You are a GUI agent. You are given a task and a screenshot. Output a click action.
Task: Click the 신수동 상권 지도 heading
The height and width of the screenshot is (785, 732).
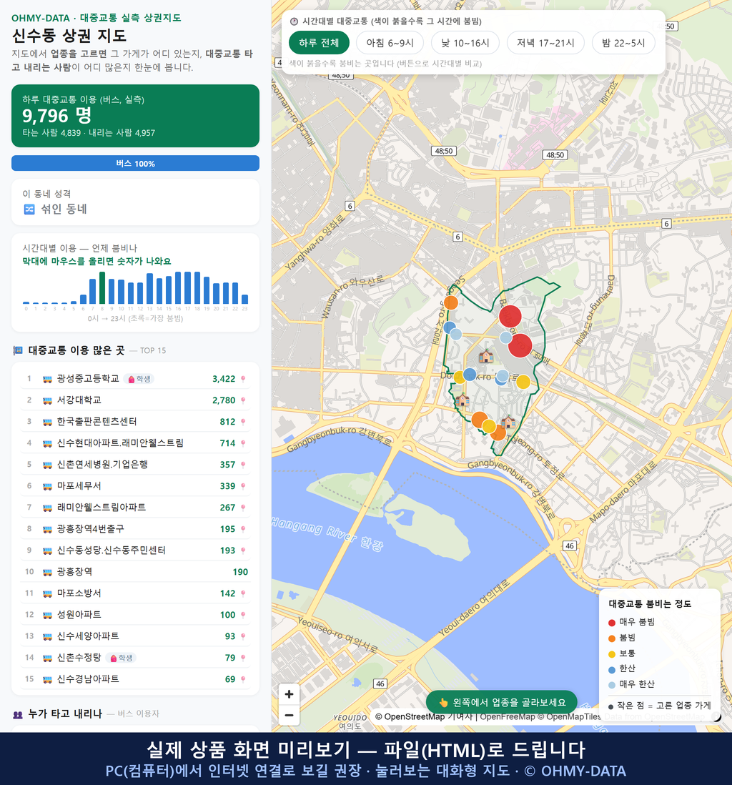click(69, 36)
